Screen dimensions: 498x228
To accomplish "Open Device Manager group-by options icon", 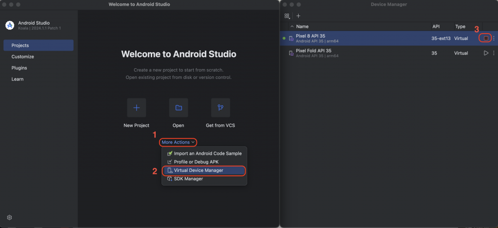I will coord(287,16).
